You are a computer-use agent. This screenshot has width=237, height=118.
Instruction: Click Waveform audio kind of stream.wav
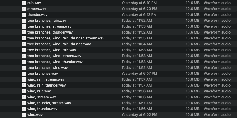(x=217, y=9)
